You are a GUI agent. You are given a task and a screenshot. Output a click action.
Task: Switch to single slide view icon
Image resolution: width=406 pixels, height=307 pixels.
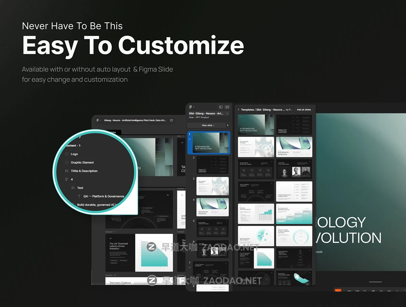(x=221, y=107)
